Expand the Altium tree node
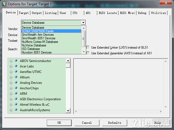Image resolution: width=174 pixels, height=130 pixels. [x=11, y=77]
